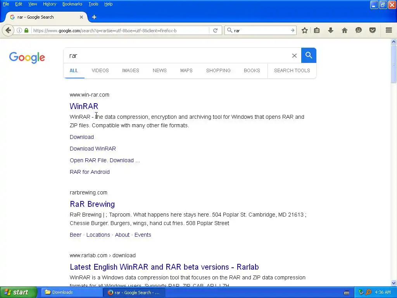The image size is (397, 298).
Task: Follow the About sitelink
Action: (122, 235)
